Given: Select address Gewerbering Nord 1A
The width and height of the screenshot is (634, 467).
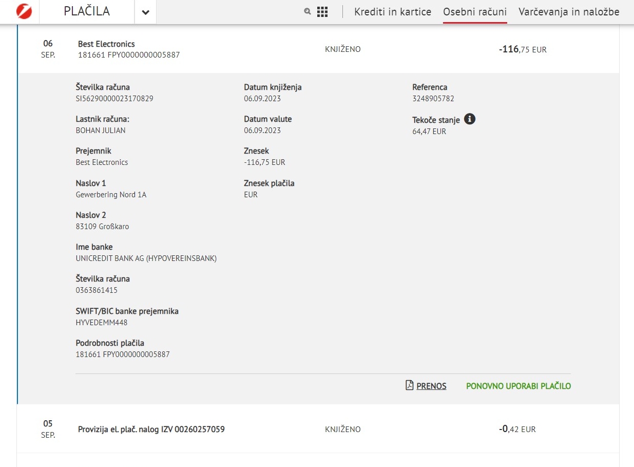Looking at the screenshot, I should point(111,195).
